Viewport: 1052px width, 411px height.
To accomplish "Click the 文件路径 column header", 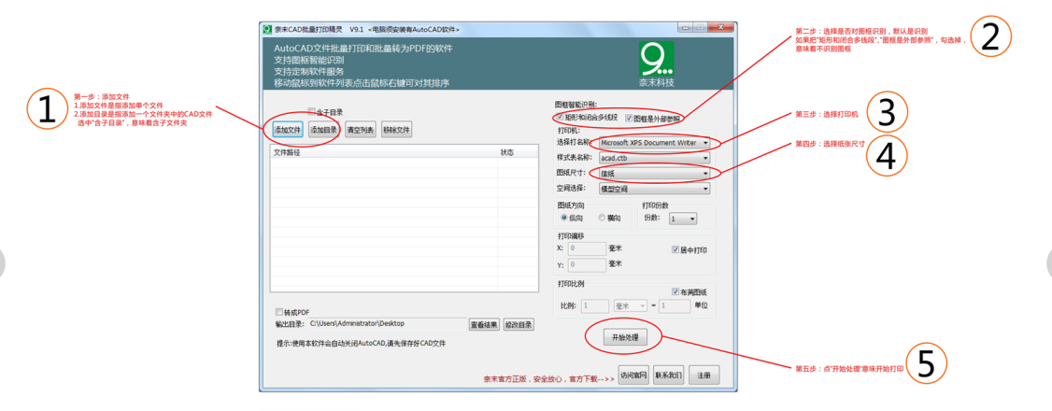I will tap(384, 153).
